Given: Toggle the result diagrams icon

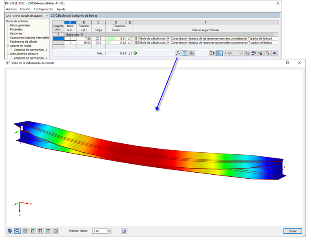Looking at the screenshot, I should click(219, 53).
